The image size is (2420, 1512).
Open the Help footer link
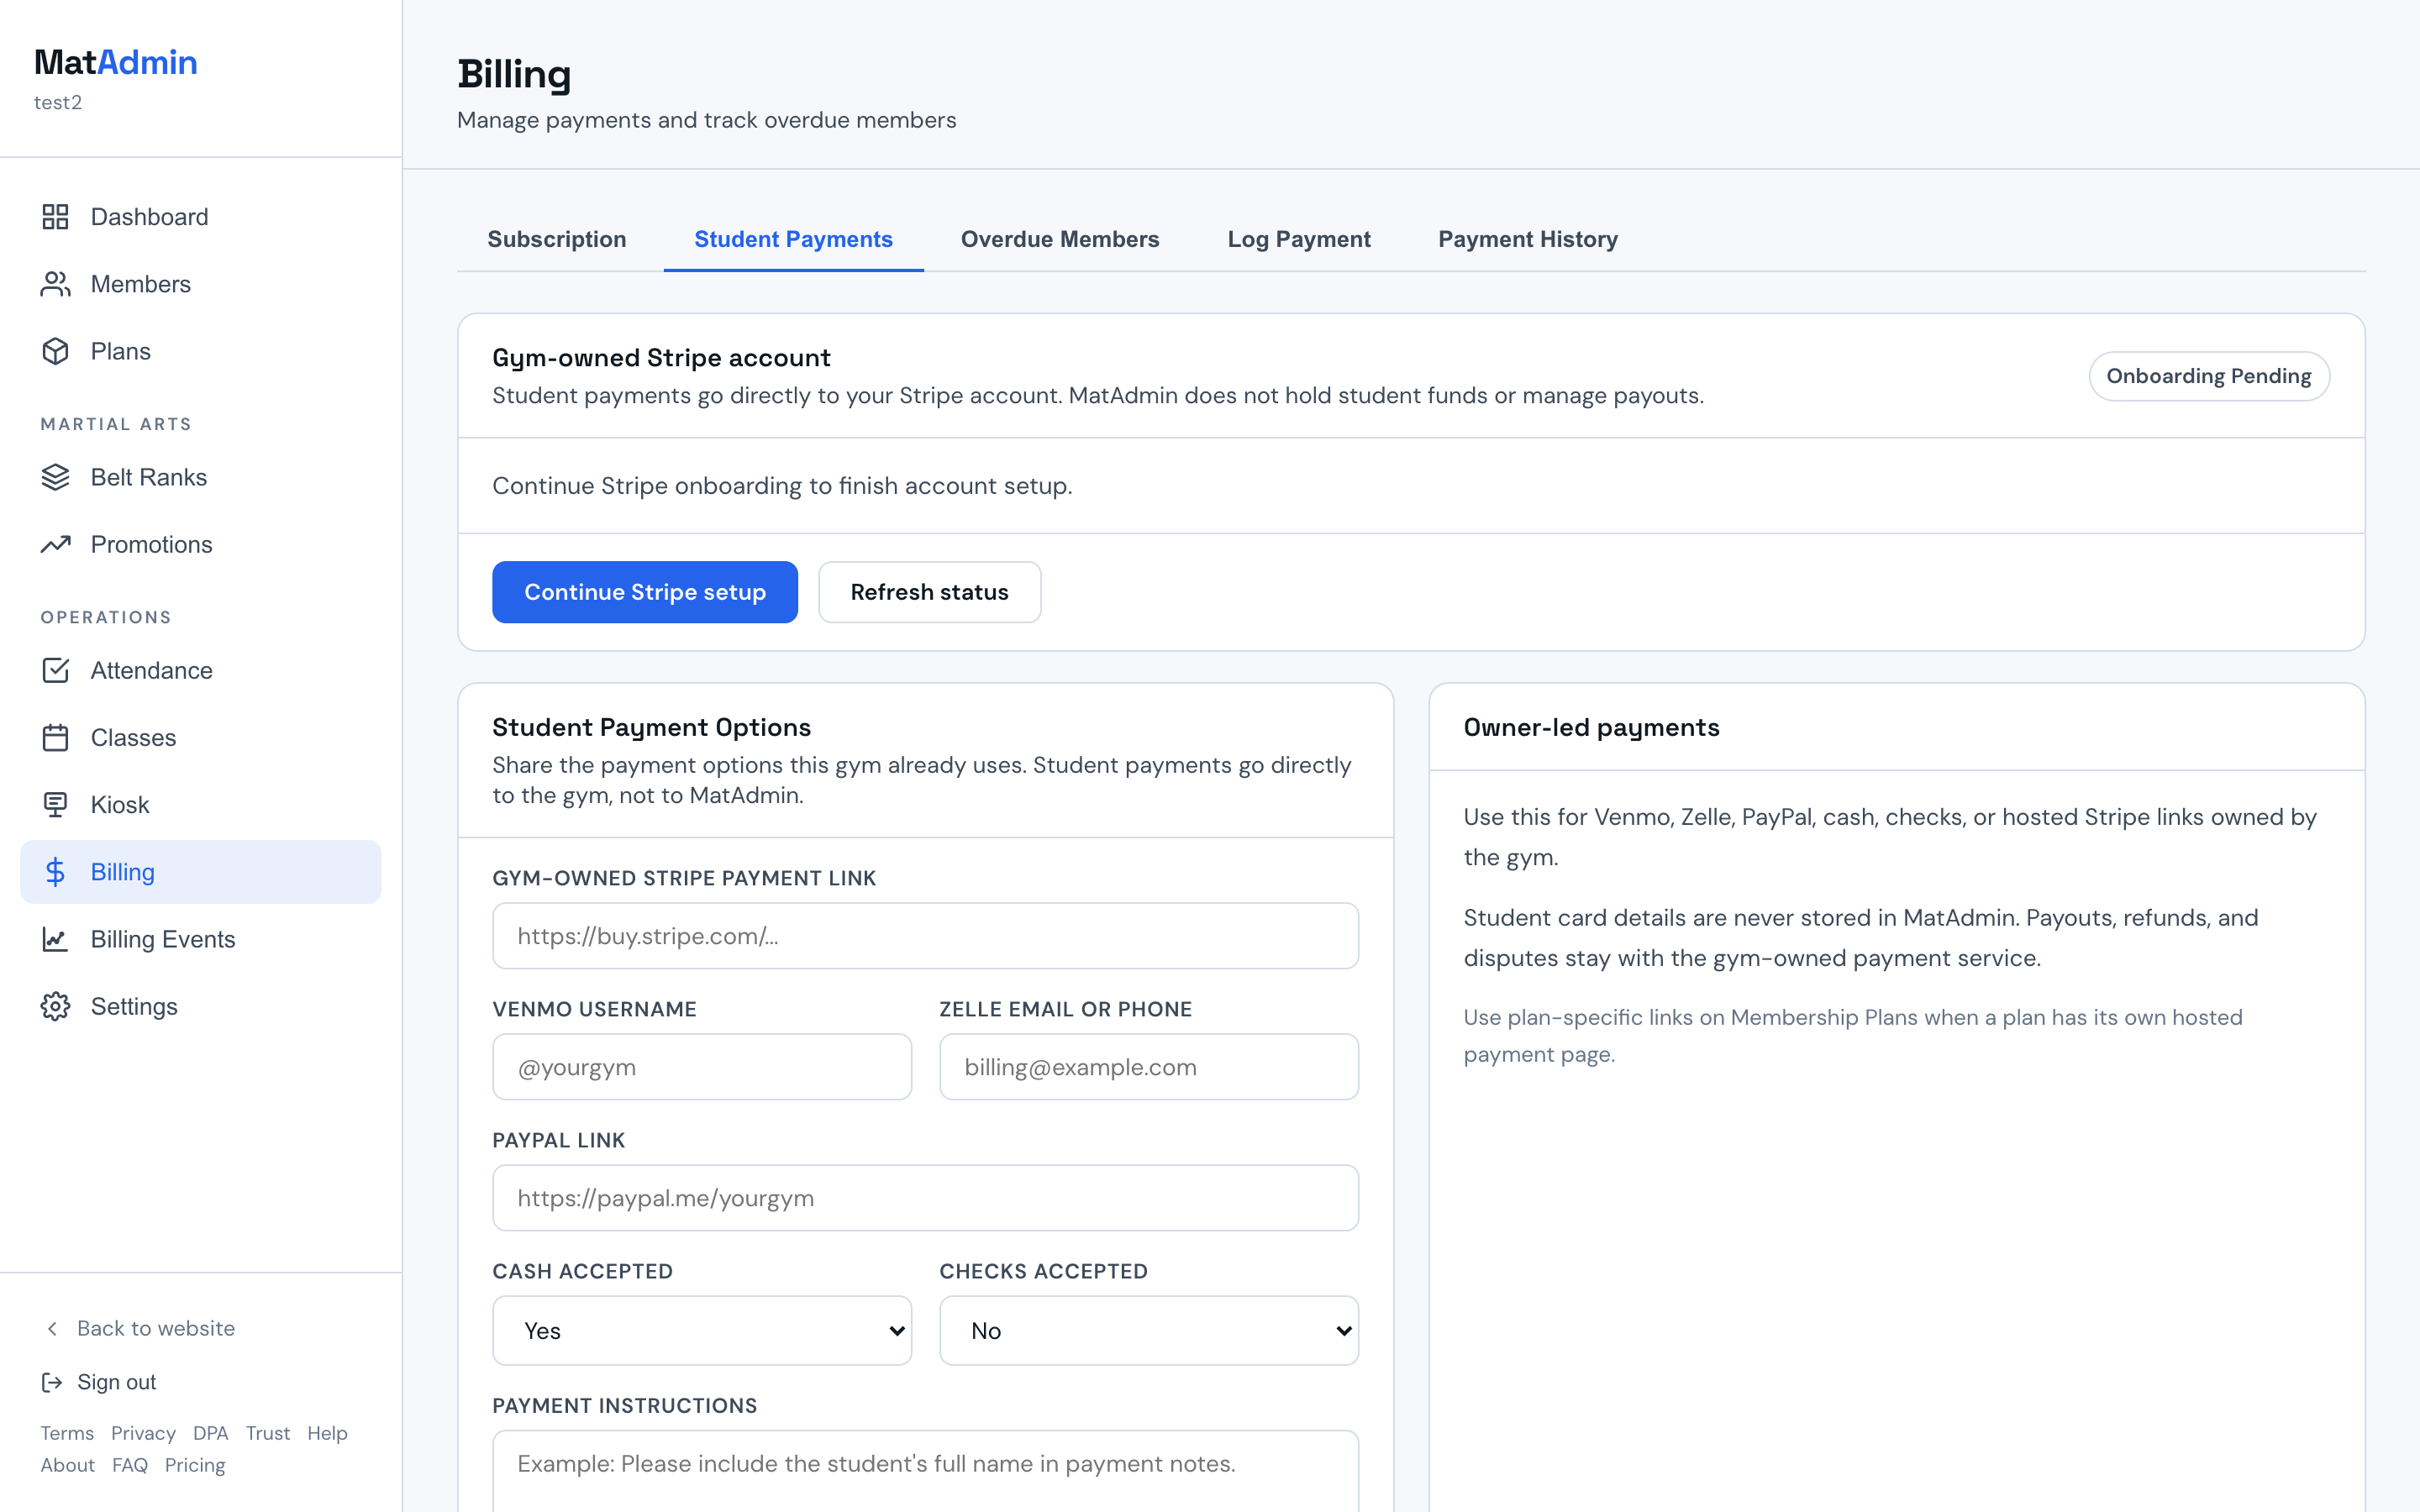(x=327, y=1433)
